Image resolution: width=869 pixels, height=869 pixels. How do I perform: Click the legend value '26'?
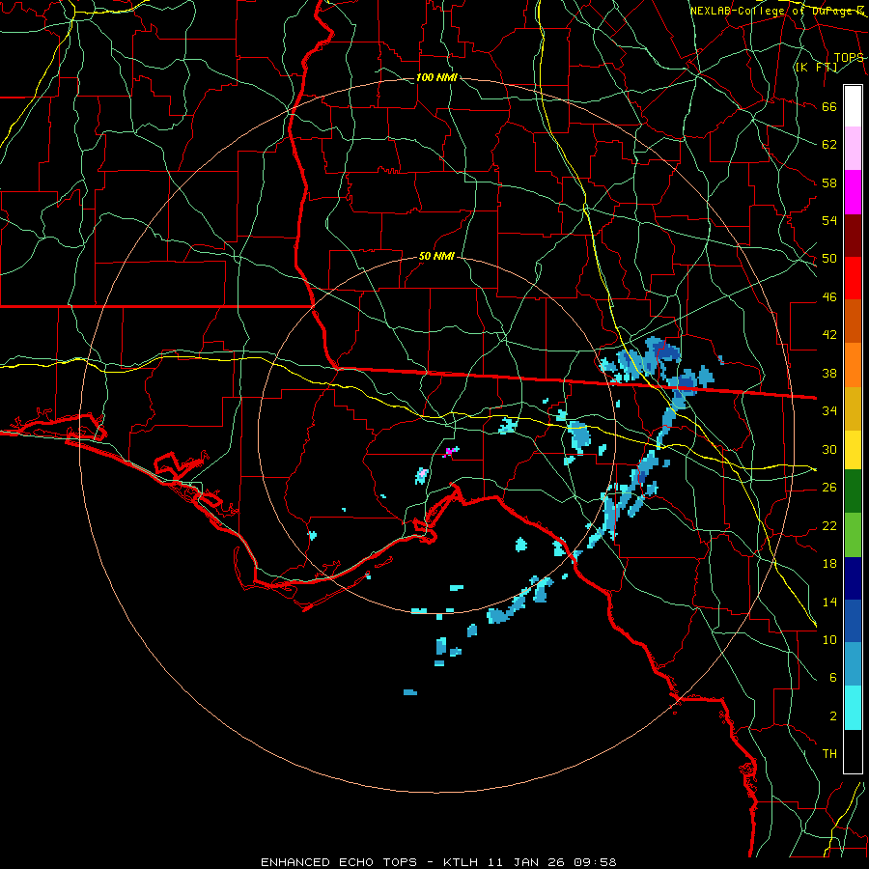click(x=829, y=488)
